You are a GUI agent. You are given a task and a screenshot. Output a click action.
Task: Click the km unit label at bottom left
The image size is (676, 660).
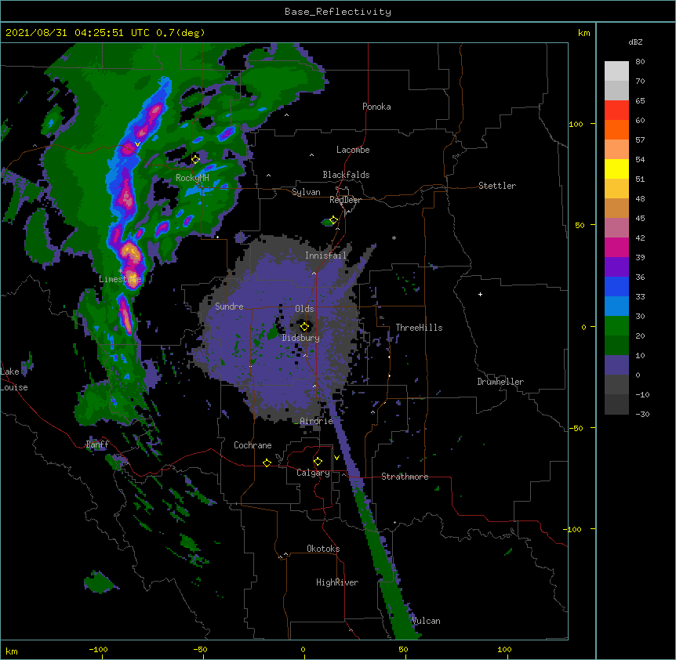pyautogui.click(x=12, y=651)
